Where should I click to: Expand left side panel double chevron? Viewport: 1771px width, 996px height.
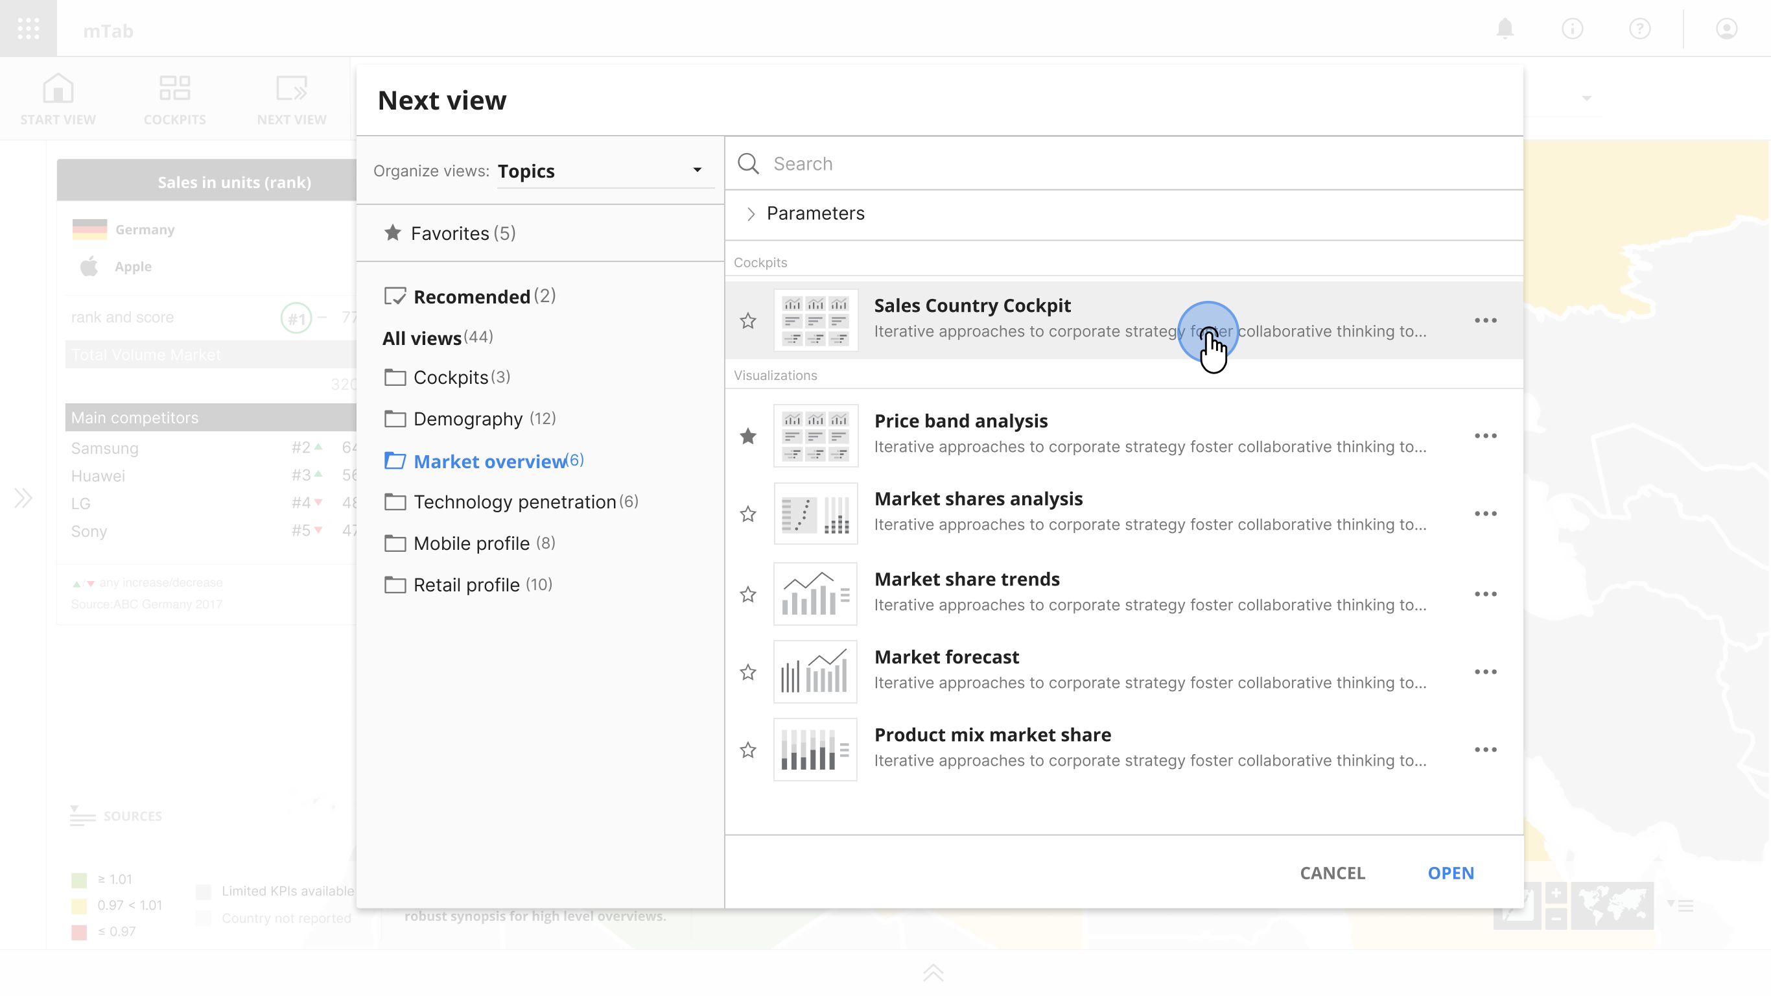pyautogui.click(x=23, y=497)
